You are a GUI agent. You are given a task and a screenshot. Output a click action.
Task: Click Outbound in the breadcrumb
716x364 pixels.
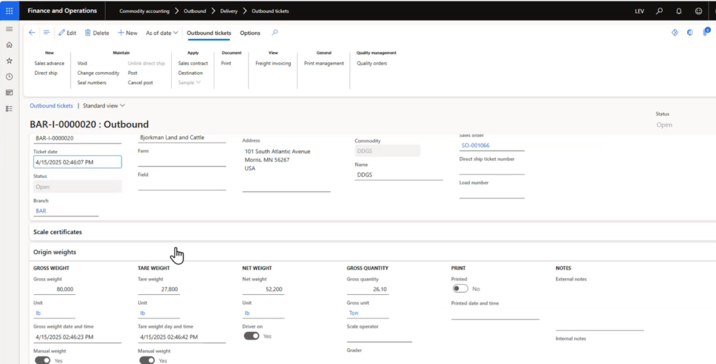[x=194, y=11]
